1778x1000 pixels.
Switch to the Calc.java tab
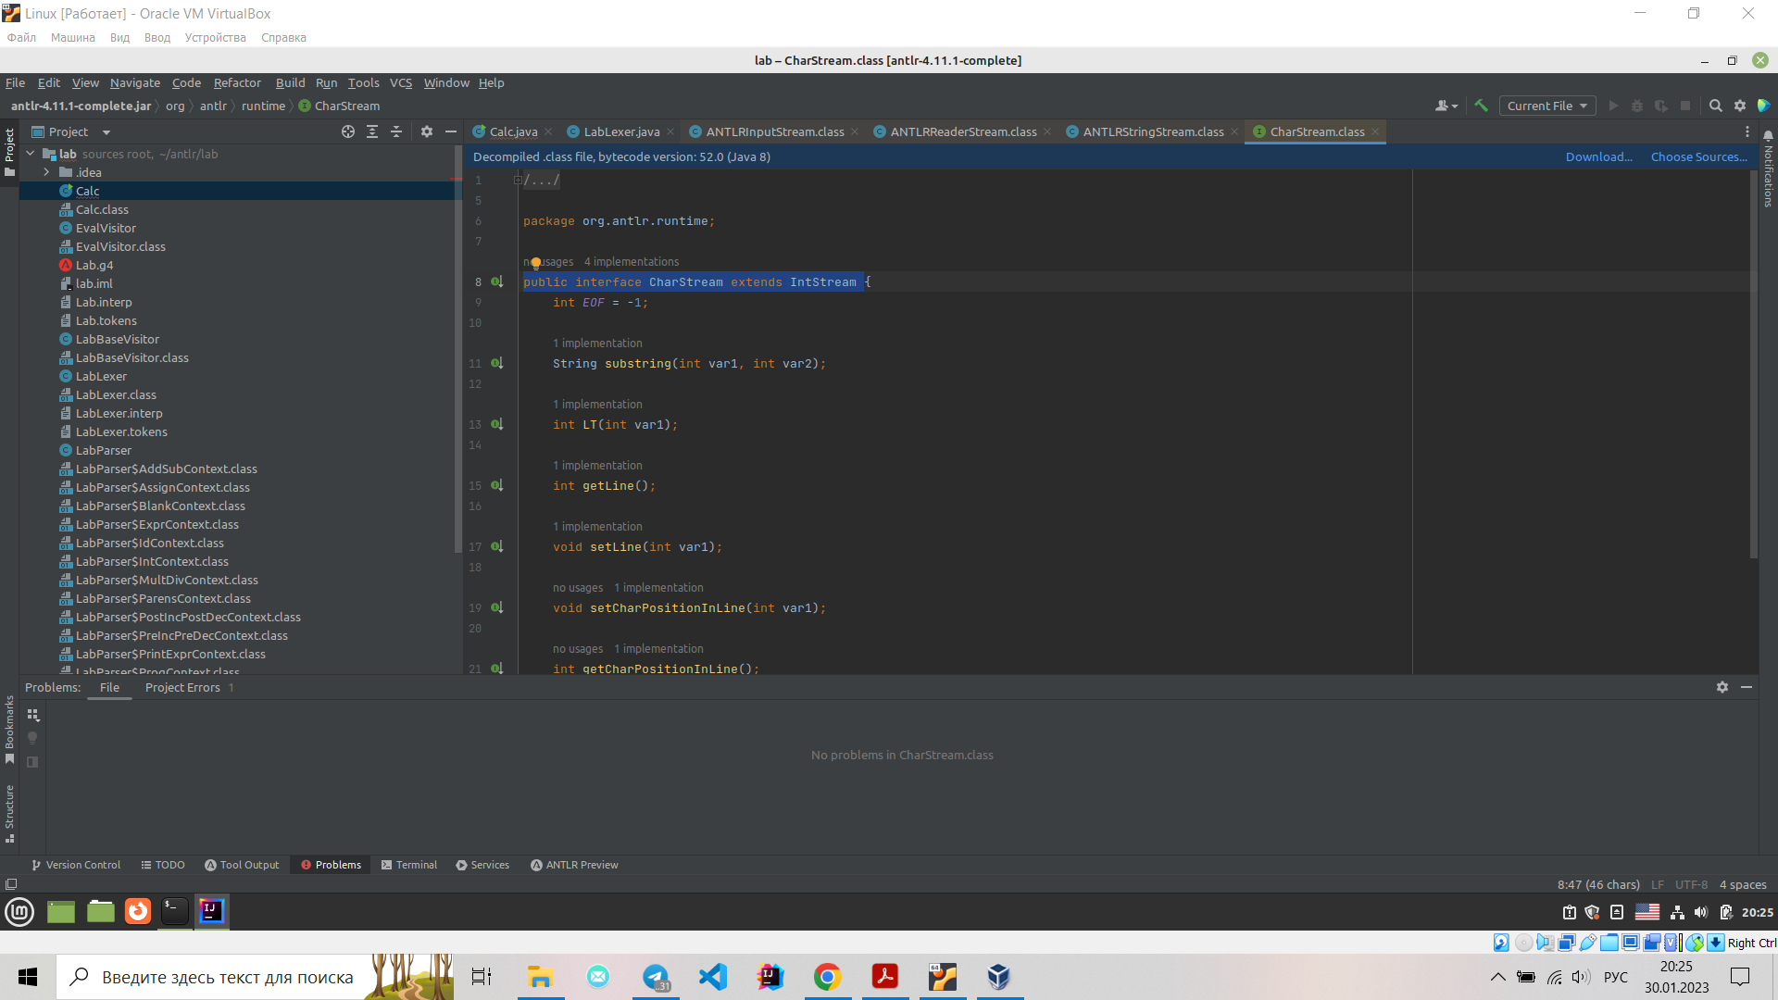512,131
